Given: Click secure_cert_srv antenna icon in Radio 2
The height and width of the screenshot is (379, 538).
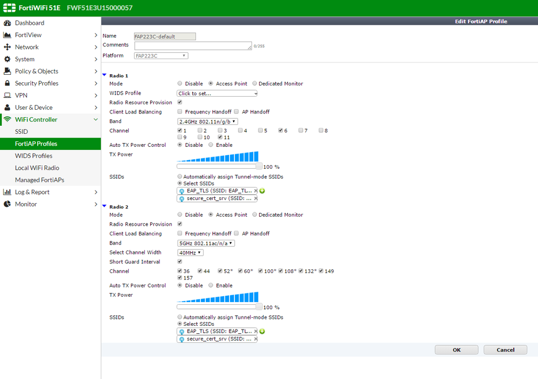Looking at the screenshot, I should (182, 339).
